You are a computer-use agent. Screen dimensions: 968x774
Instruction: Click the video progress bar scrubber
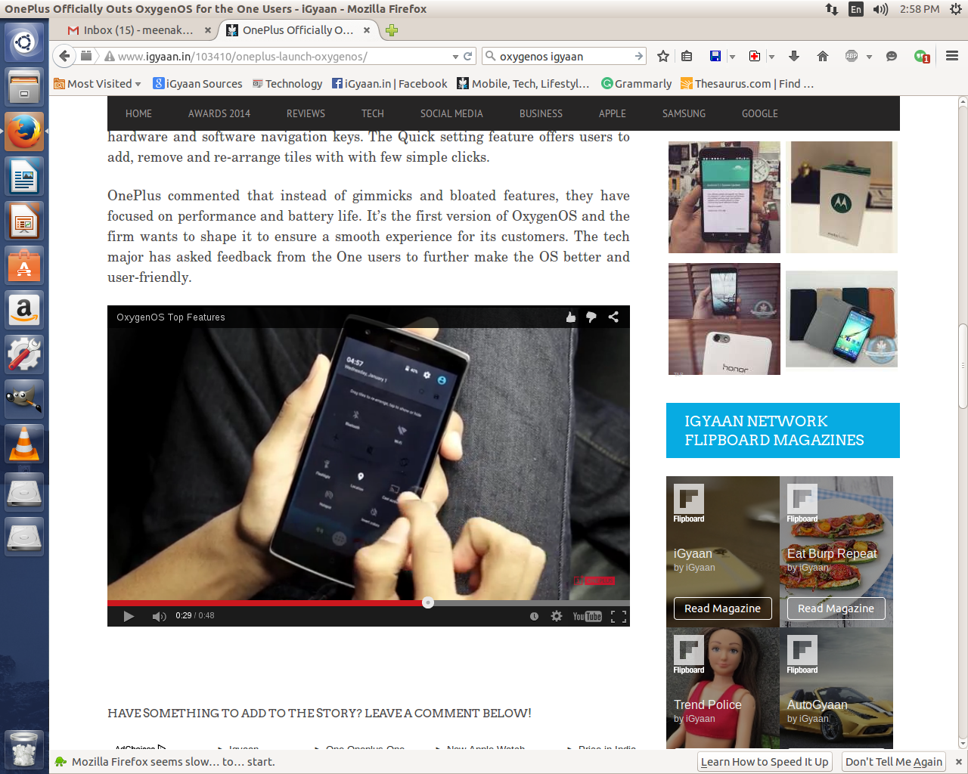pos(428,602)
